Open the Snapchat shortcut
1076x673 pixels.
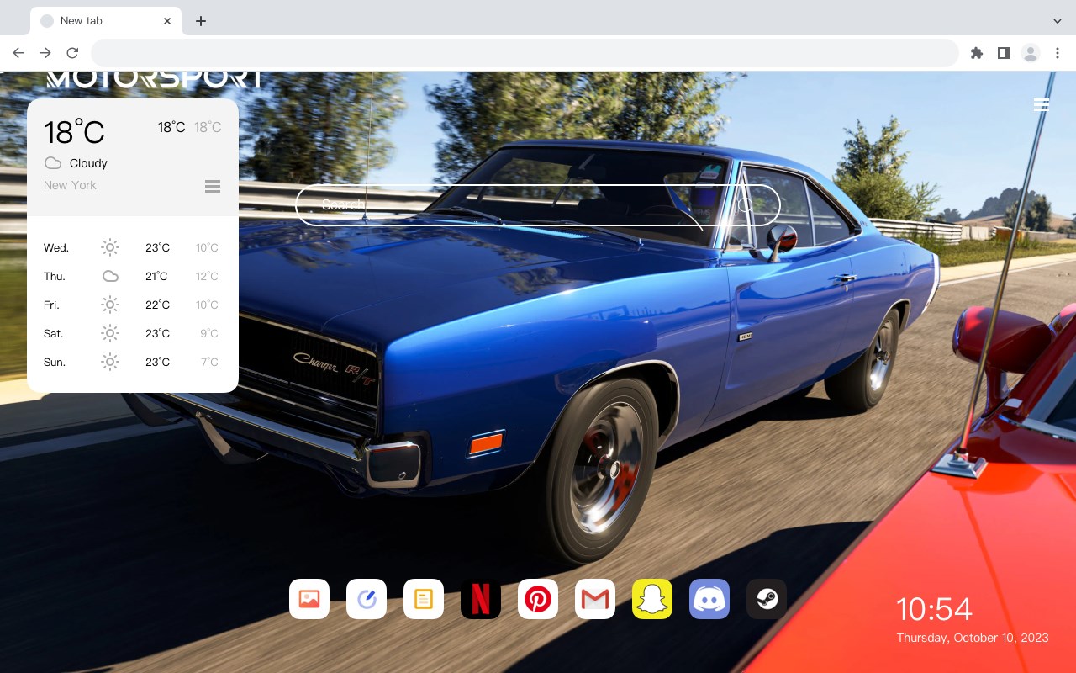(x=652, y=599)
